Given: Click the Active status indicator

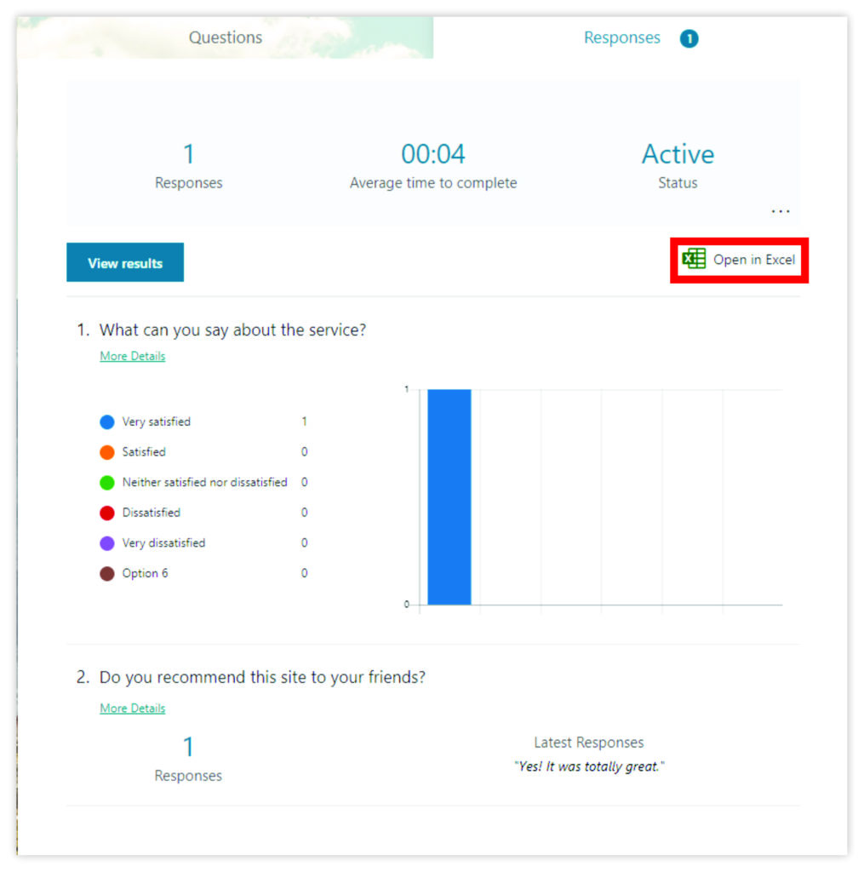Looking at the screenshot, I should coord(678,154).
